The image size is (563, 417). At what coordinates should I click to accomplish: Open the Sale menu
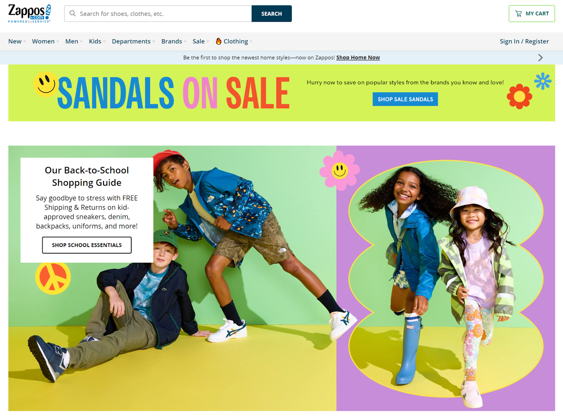201,41
